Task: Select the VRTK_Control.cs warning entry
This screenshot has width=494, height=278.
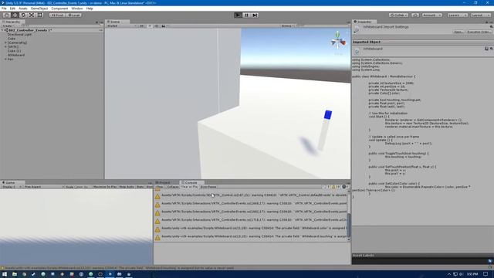Action: tap(250, 195)
